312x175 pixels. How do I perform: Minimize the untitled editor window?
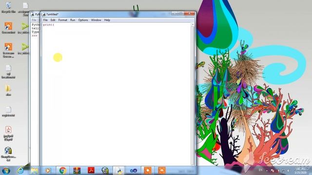(x=175, y=14)
